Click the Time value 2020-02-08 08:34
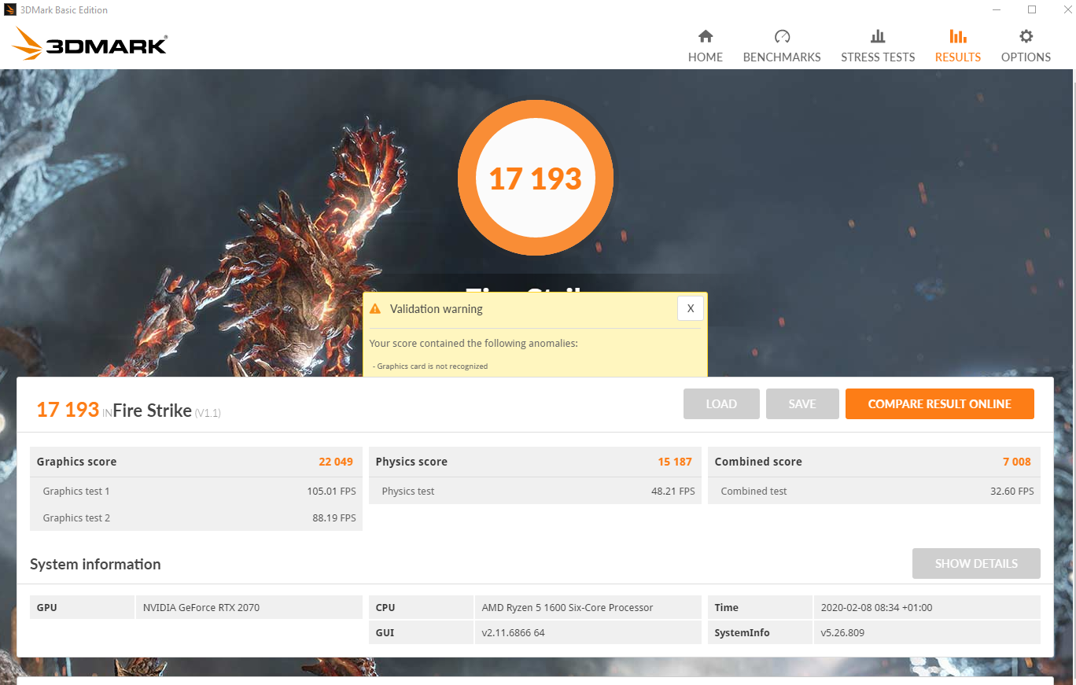The image size is (1076, 685). pos(876,608)
